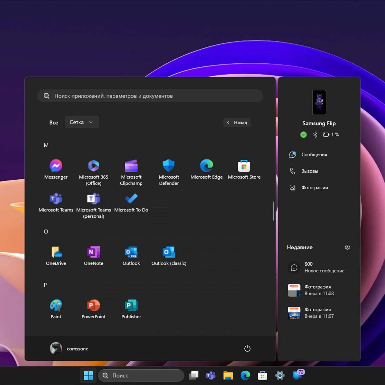Screen dimensions: 385x385
Task: Click the Недавние heading
Action: (300, 247)
